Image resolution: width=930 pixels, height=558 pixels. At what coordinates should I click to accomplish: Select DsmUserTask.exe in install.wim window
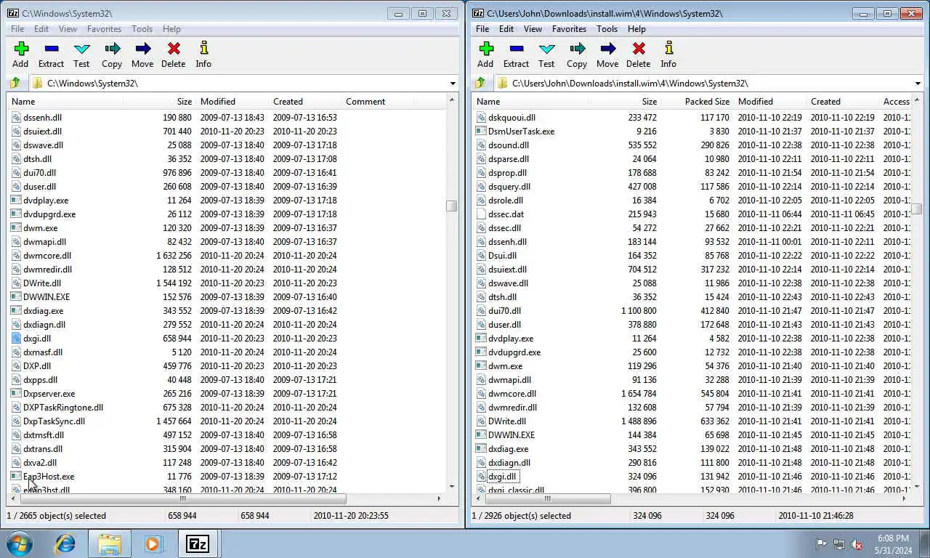pyautogui.click(x=521, y=132)
